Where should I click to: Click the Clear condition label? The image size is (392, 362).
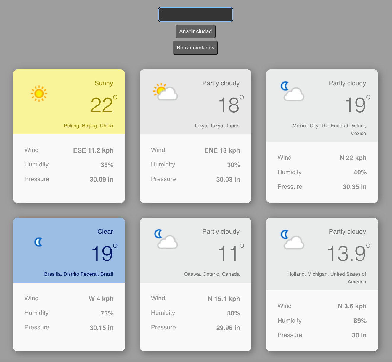coord(105,232)
